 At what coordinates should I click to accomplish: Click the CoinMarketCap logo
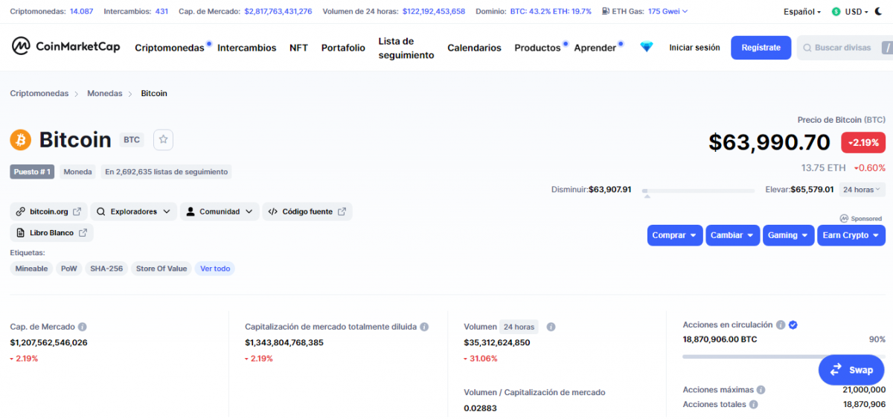tap(65, 47)
